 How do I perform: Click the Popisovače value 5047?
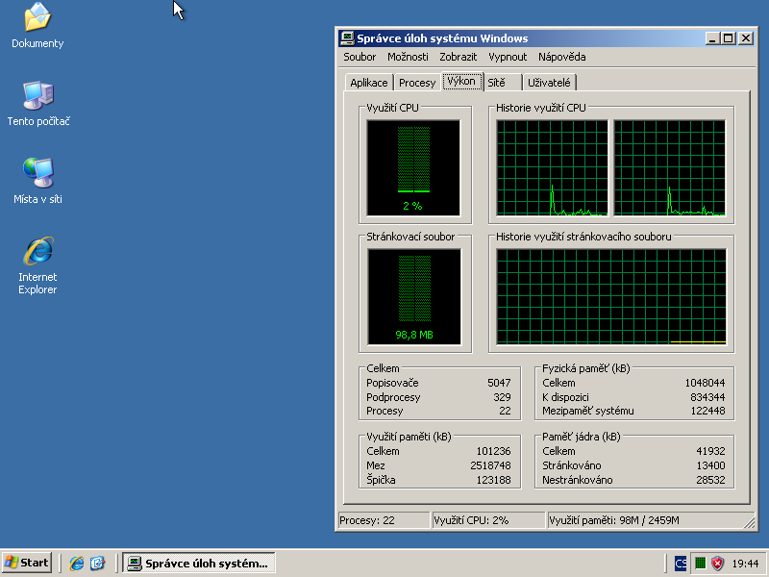point(499,383)
